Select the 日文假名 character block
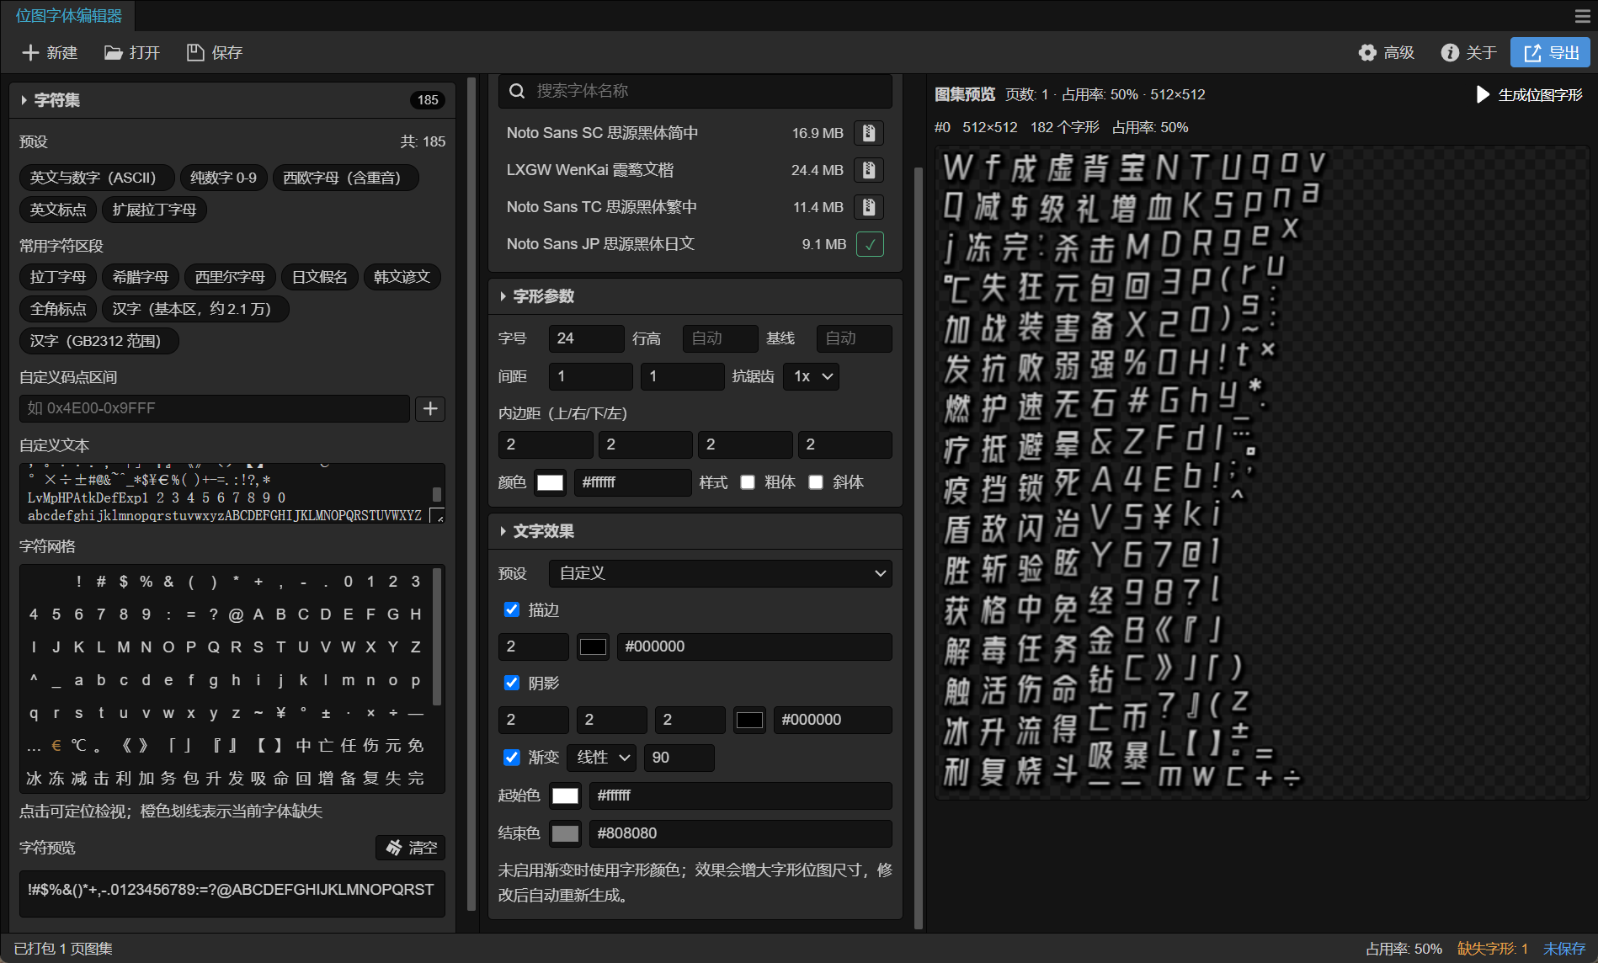The image size is (1598, 963). pos(320,277)
